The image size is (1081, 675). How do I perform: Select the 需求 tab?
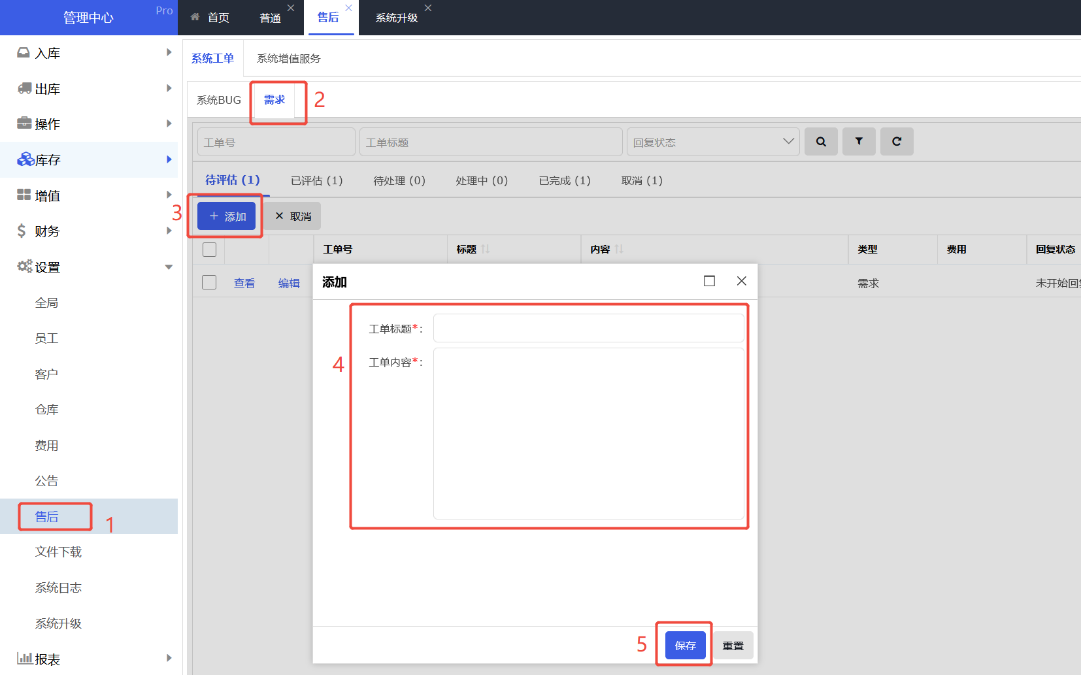274,100
